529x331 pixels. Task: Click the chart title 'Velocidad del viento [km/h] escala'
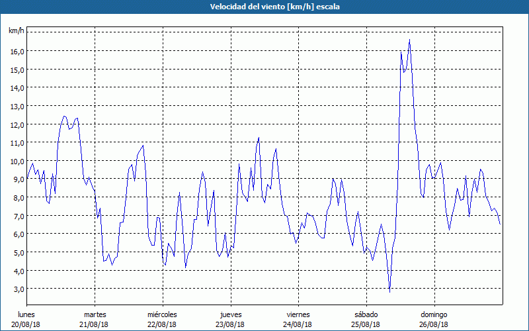coord(274,7)
